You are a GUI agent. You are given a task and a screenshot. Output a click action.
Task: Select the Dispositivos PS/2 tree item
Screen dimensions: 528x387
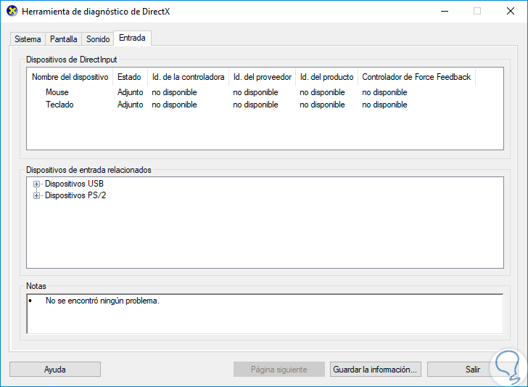point(75,195)
